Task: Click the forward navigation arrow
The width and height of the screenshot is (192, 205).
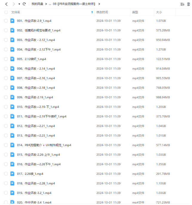Action: (x=14, y=4)
